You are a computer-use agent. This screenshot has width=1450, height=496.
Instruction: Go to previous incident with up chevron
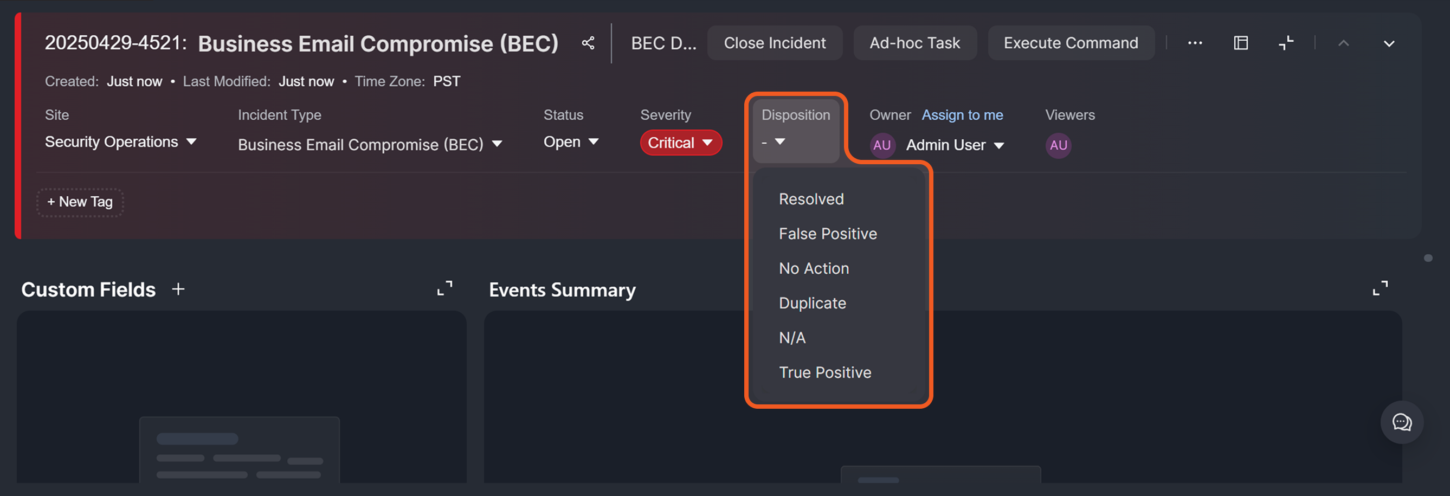[x=1343, y=43]
